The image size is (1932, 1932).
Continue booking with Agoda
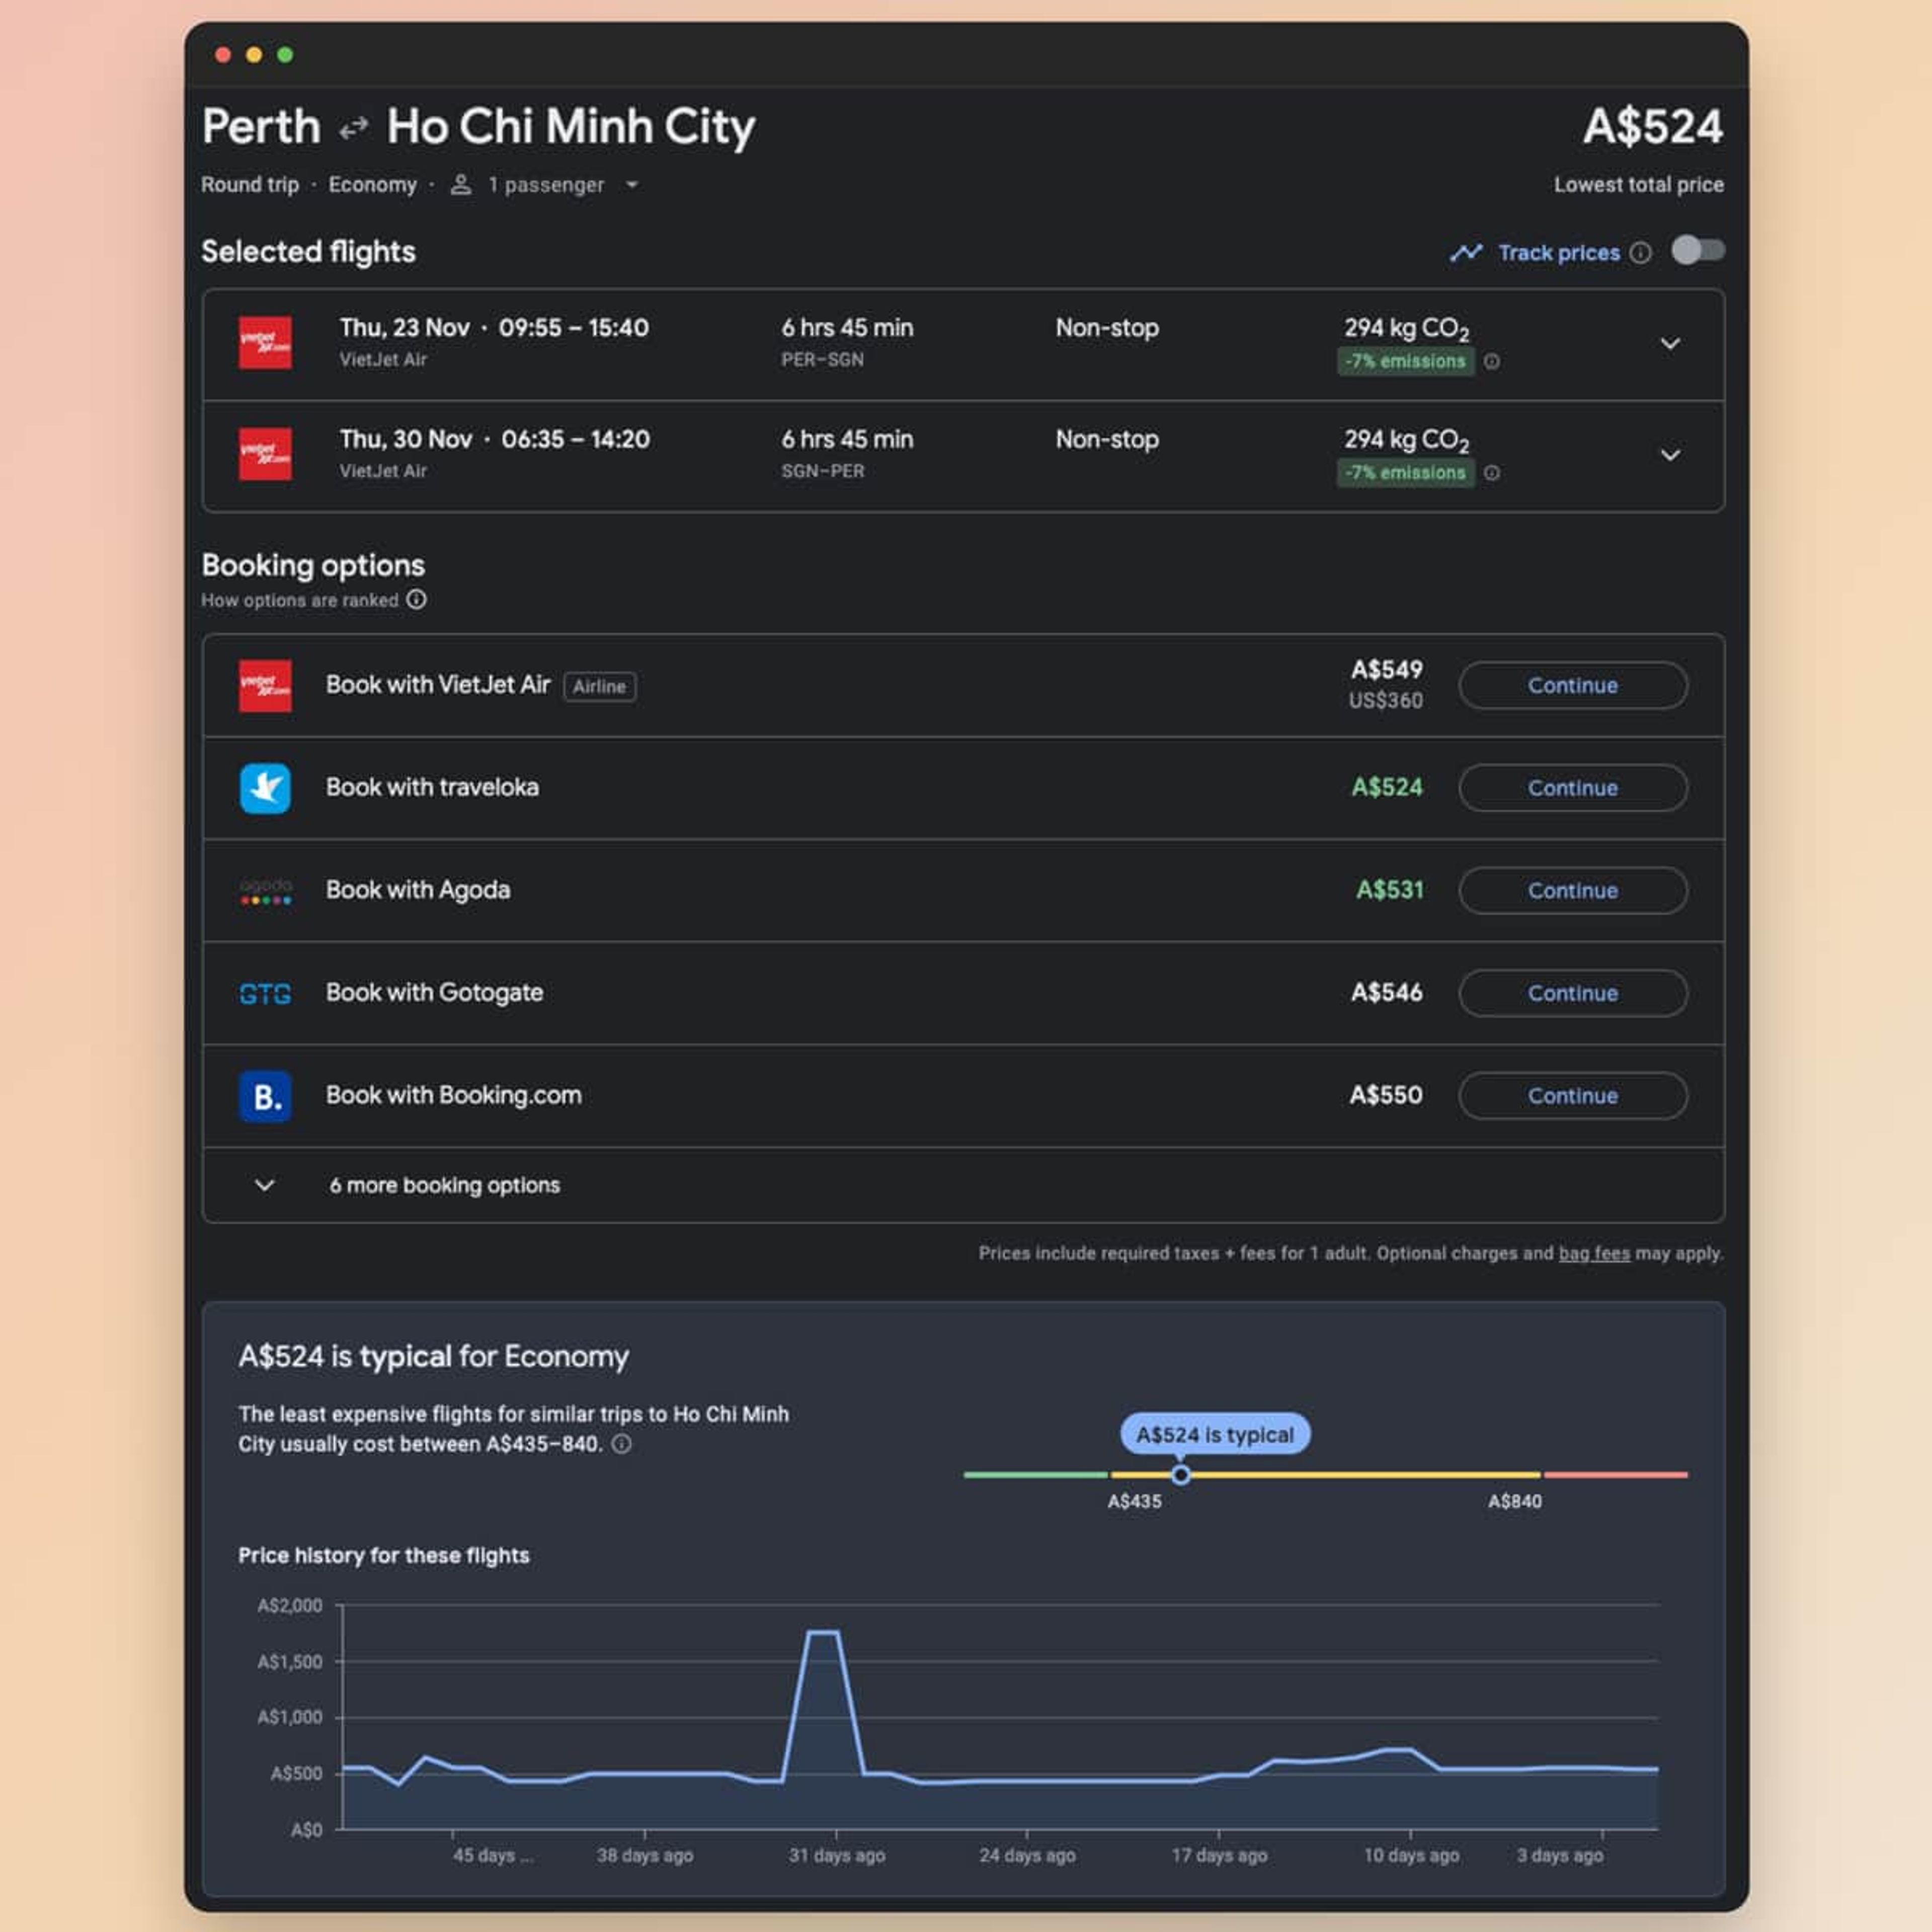click(1572, 891)
